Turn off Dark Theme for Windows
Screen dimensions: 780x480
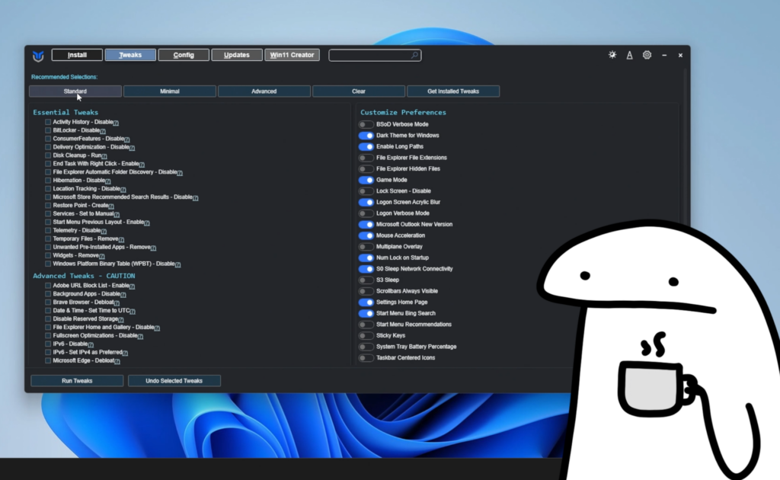click(366, 136)
